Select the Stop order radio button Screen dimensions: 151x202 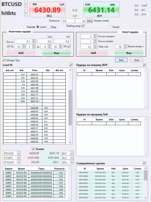click(x=48, y=27)
